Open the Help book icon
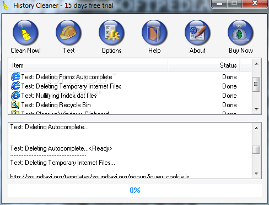Screen dimensions: 269x205 click(154, 32)
